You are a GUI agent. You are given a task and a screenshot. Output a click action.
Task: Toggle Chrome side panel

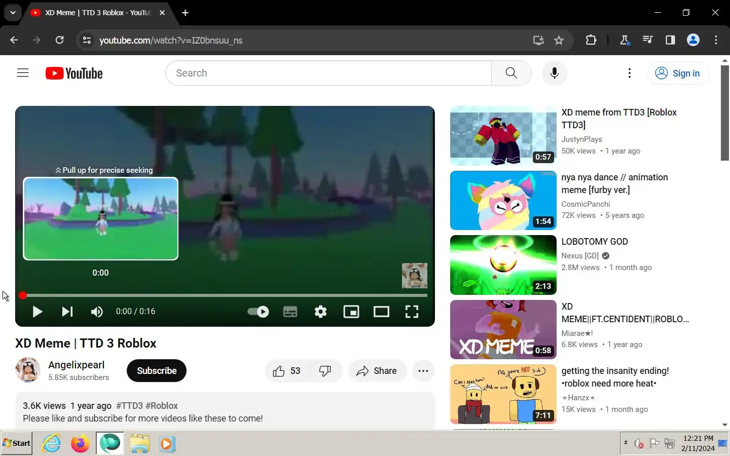[670, 40]
